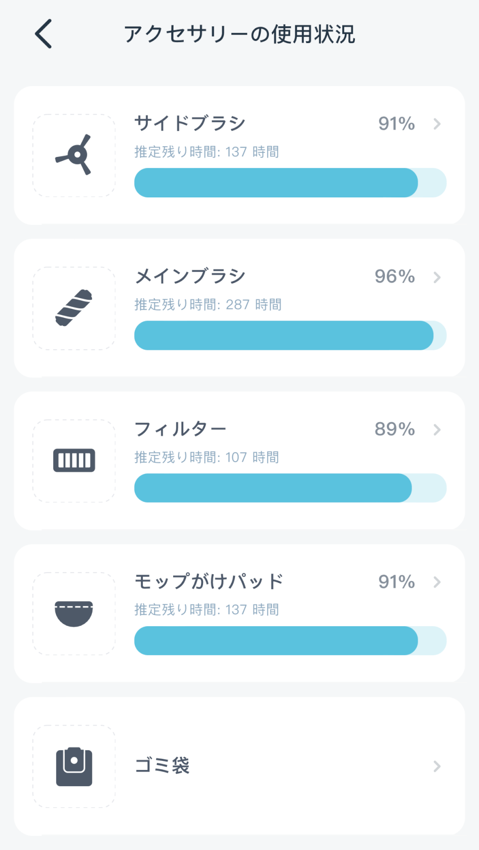This screenshot has width=479, height=850.
Task: Expand フィルター details via chevron
Action: (x=437, y=430)
